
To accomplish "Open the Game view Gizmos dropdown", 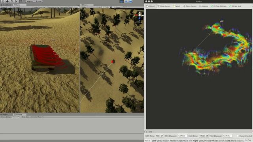I will pyautogui.click(x=76, y=7).
